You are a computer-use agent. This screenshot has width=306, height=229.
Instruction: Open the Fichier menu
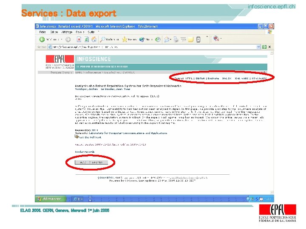(42, 32)
